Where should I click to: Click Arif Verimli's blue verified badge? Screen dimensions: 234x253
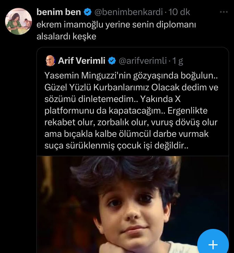coord(112,61)
